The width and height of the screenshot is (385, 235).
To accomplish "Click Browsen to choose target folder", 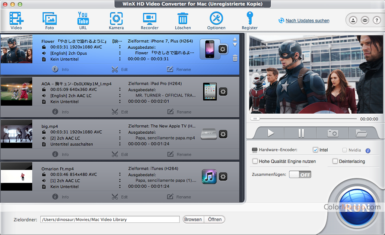I will coord(193,219).
